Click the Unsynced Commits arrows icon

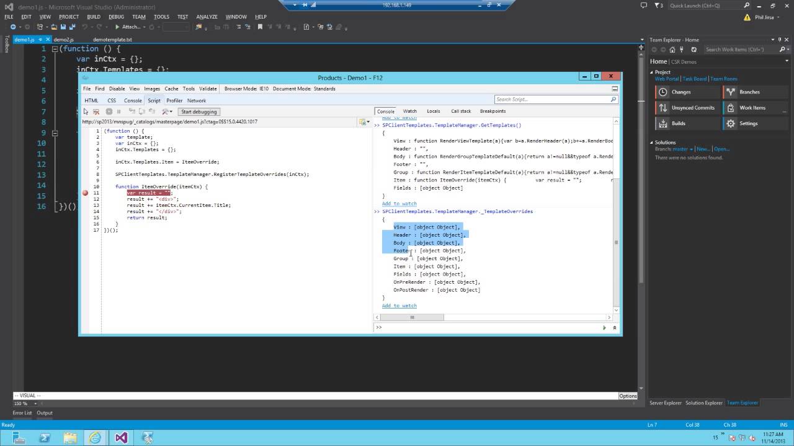(663, 108)
